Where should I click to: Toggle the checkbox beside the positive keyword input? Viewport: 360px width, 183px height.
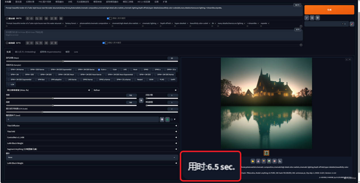[x=108, y=18]
